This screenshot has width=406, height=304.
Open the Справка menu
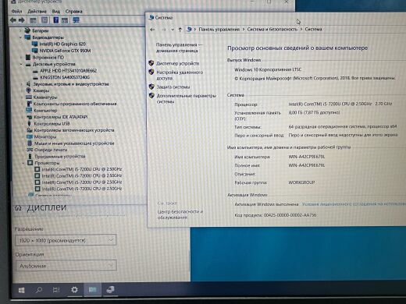coord(74,11)
